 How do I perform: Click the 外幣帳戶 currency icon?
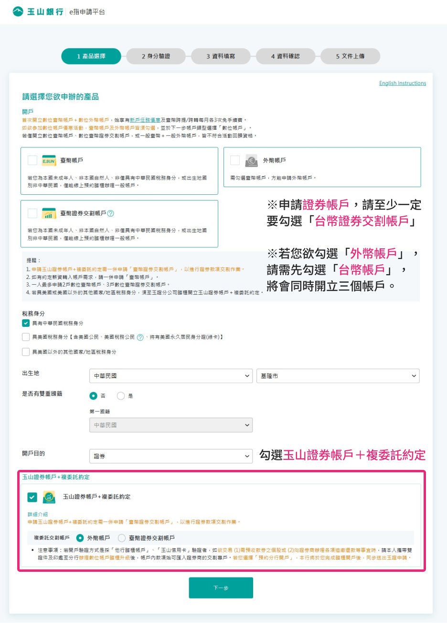click(x=251, y=160)
